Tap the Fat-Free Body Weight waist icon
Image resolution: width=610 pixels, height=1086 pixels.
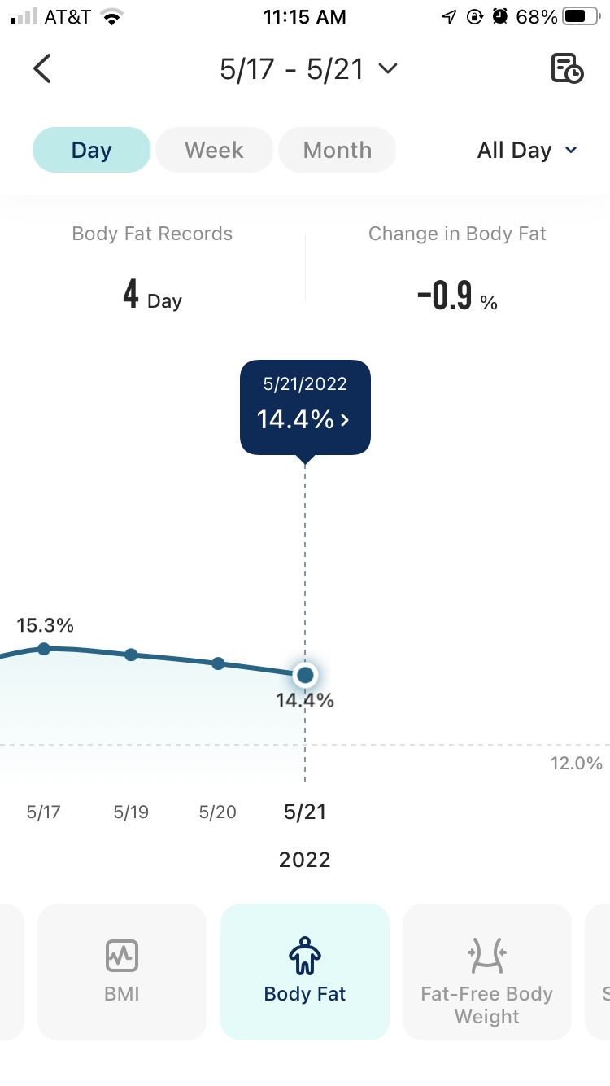(487, 956)
